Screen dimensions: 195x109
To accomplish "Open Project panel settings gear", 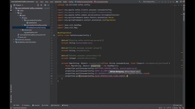I will coord(45,5).
